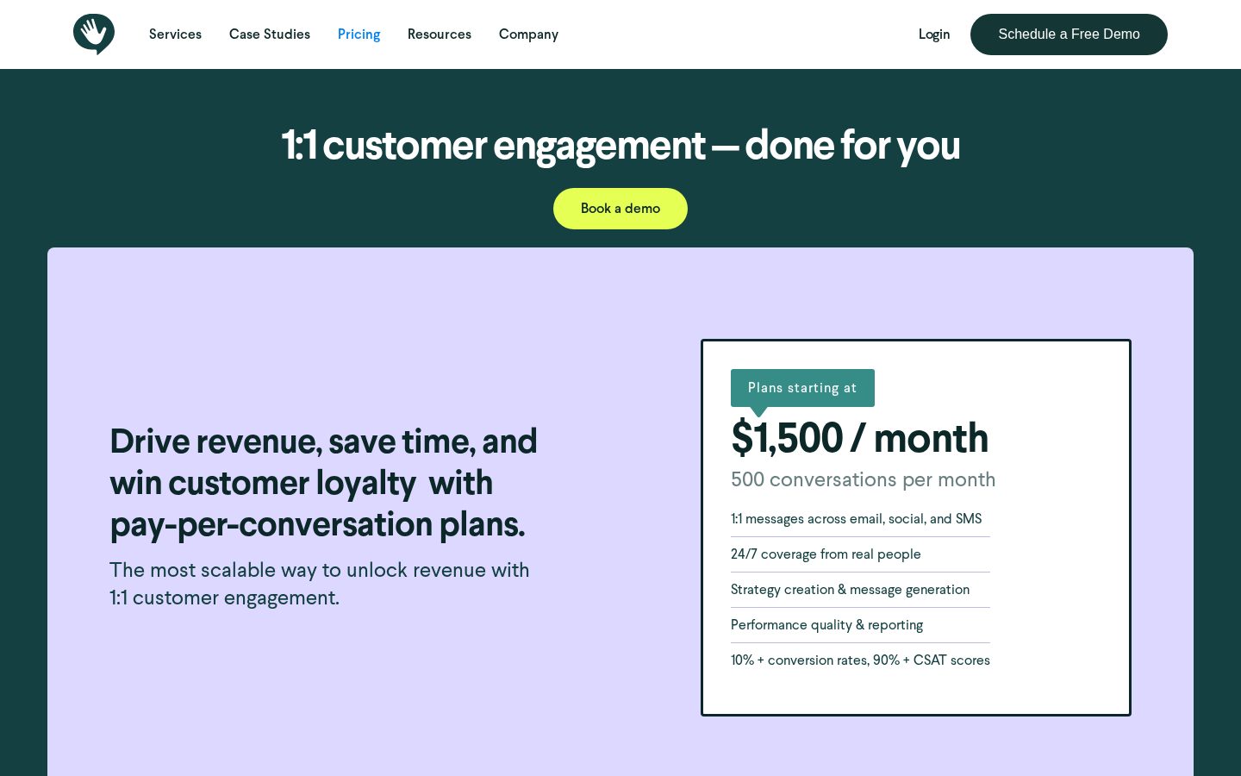Click the Plans starting at badge
The image size is (1241, 776).
802,388
